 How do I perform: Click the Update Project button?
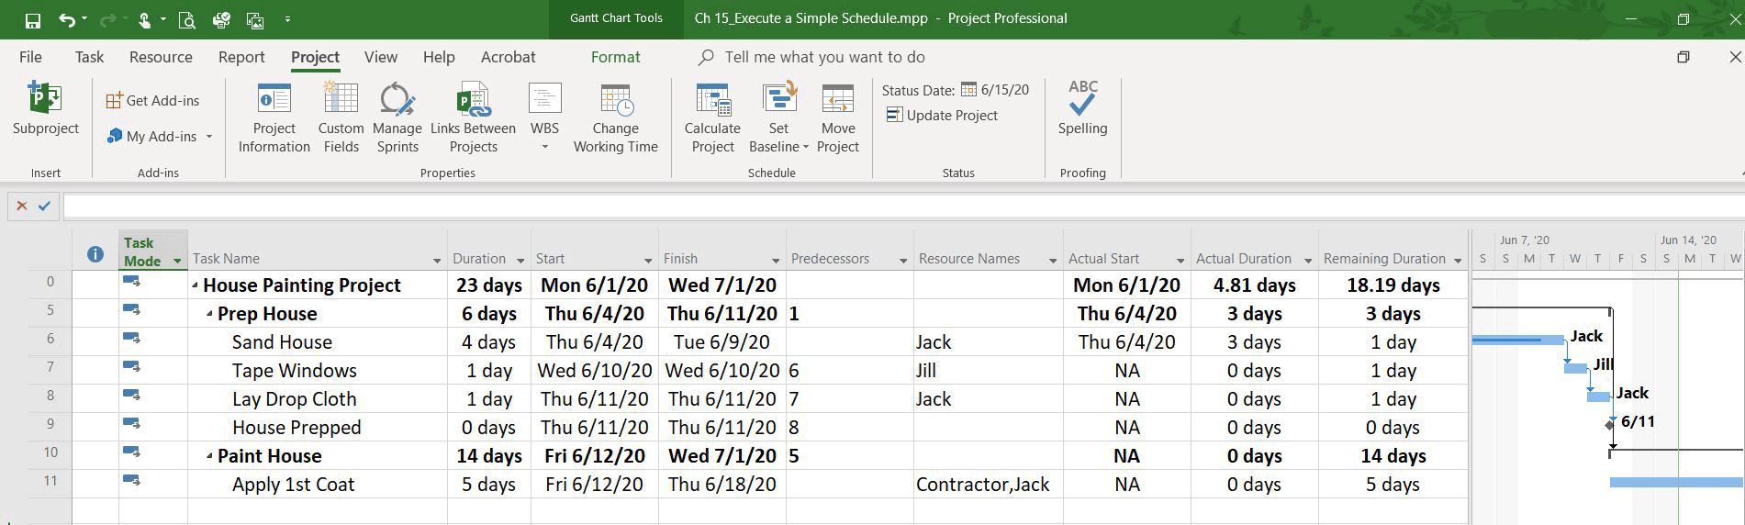click(942, 115)
